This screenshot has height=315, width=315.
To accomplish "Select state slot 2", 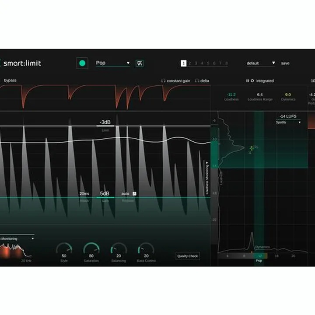I will tap(189, 63).
